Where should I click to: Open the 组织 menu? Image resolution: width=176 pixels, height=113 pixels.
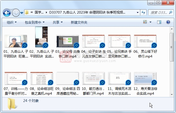tap(12, 22)
